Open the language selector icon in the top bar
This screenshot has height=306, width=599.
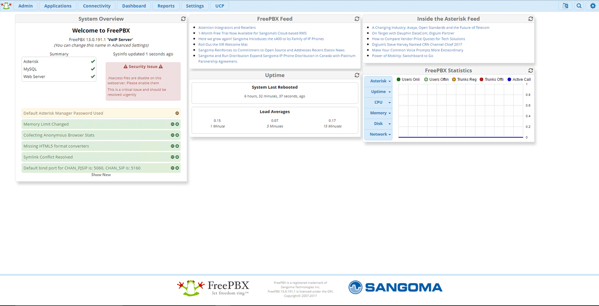(565, 6)
